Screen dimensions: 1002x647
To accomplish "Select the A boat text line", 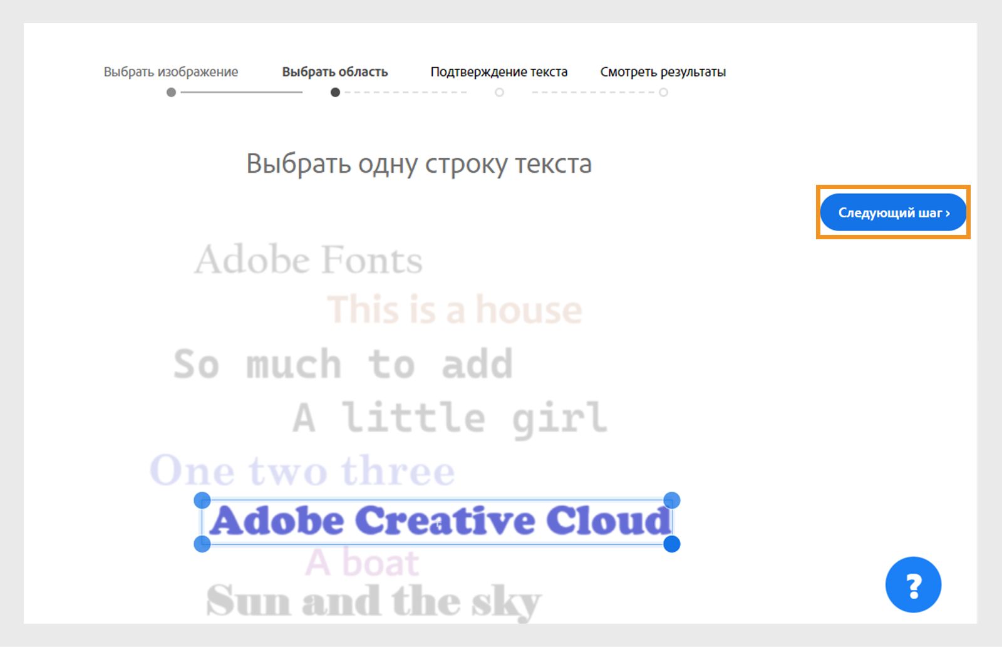I will pyautogui.click(x=362, y=562).
